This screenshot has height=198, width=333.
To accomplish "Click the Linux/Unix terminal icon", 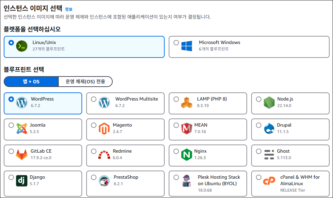I will tap(22, 46).
